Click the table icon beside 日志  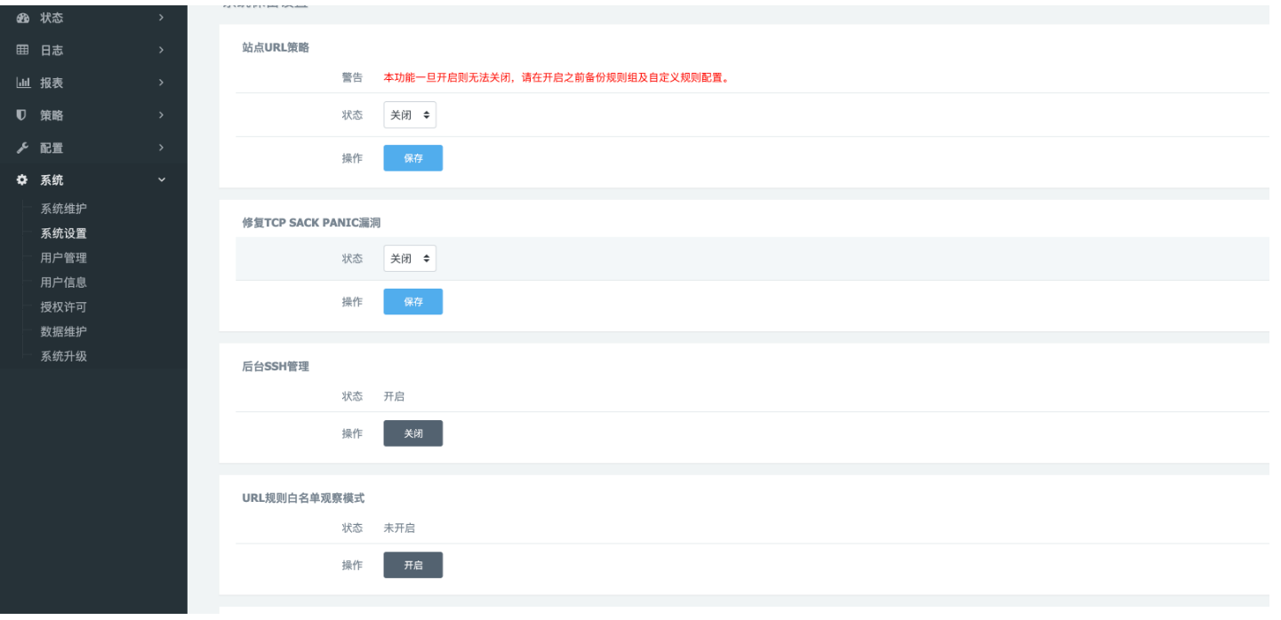tap(24, 51)
